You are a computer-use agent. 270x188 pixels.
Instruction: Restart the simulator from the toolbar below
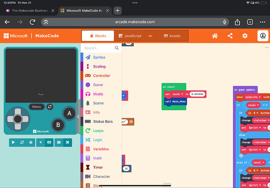(x=22, y=142)
